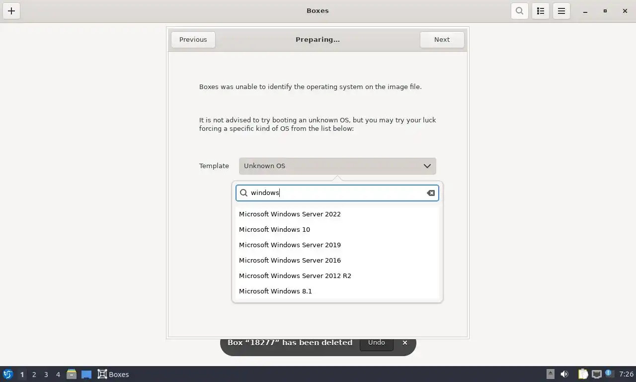The height and width of the screenshot is (382, 636).
Task: Switch to workspace 4
Action: (58, 375)
